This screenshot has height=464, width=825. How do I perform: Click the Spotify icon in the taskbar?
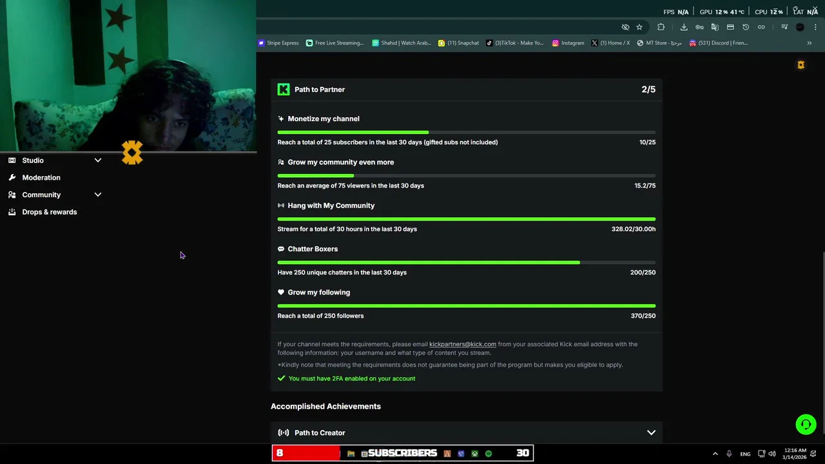pos(489,454)
